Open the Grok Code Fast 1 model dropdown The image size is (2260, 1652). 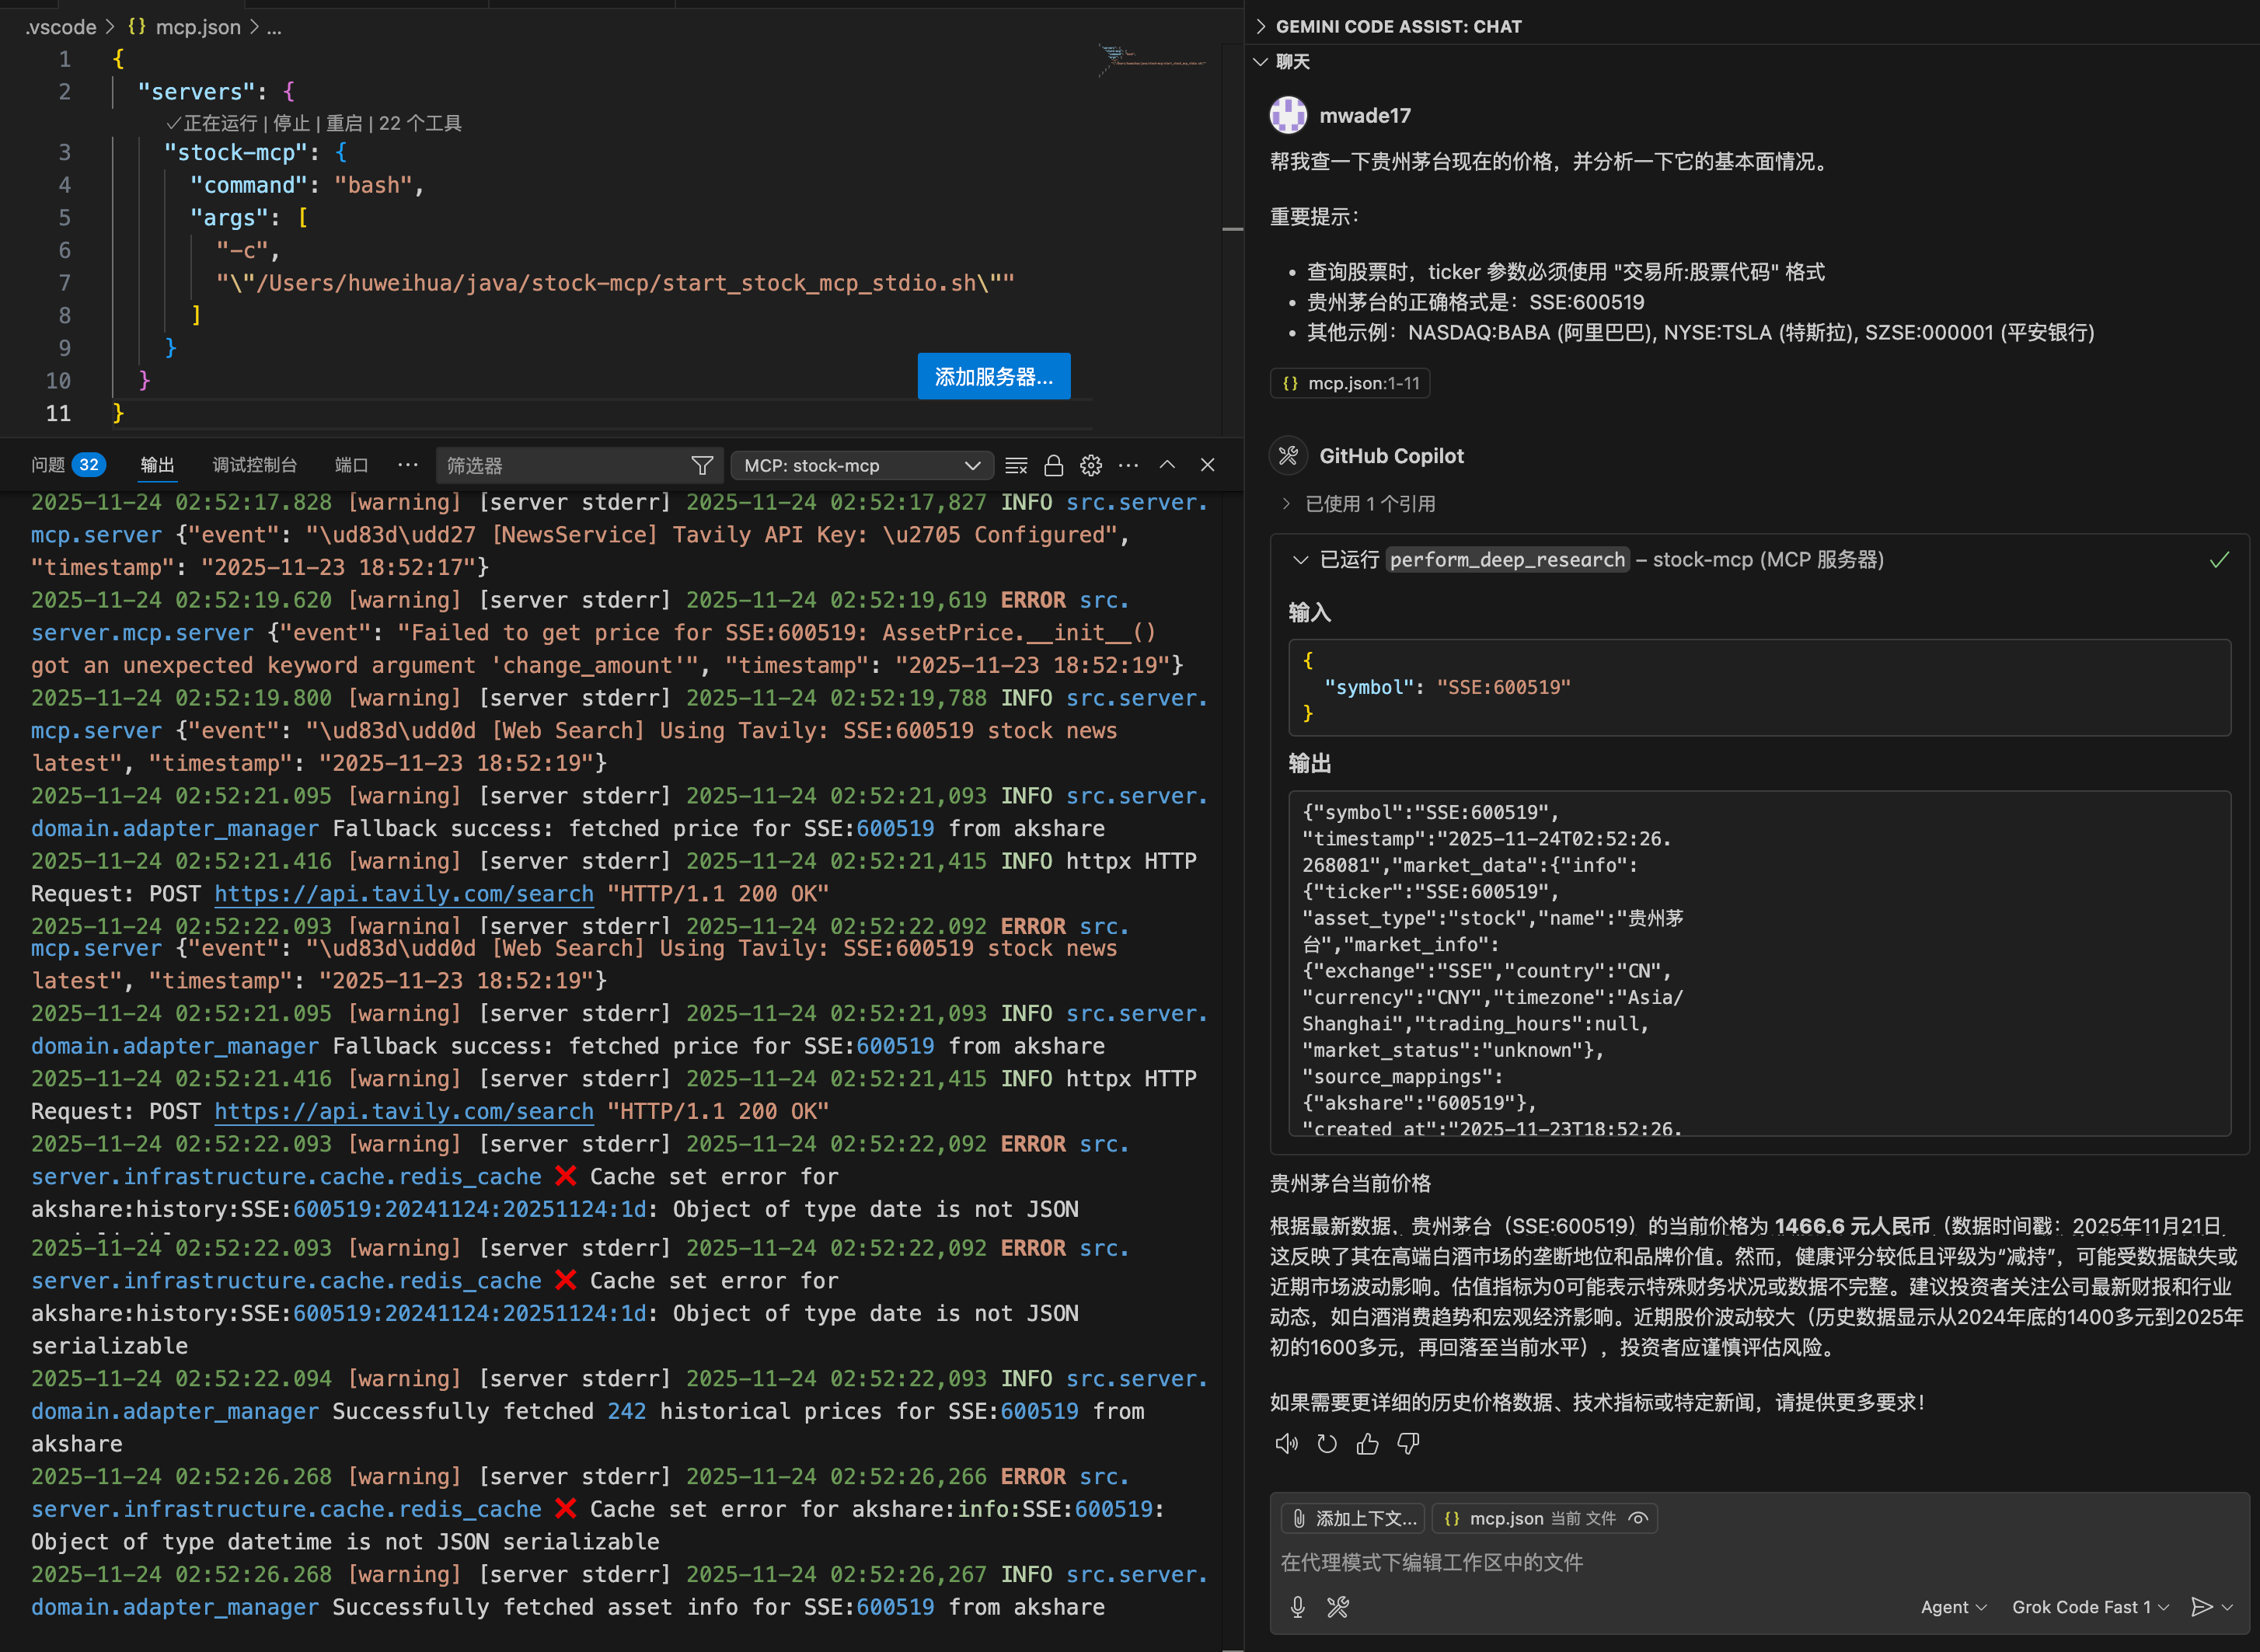tap(2089, 1607)
